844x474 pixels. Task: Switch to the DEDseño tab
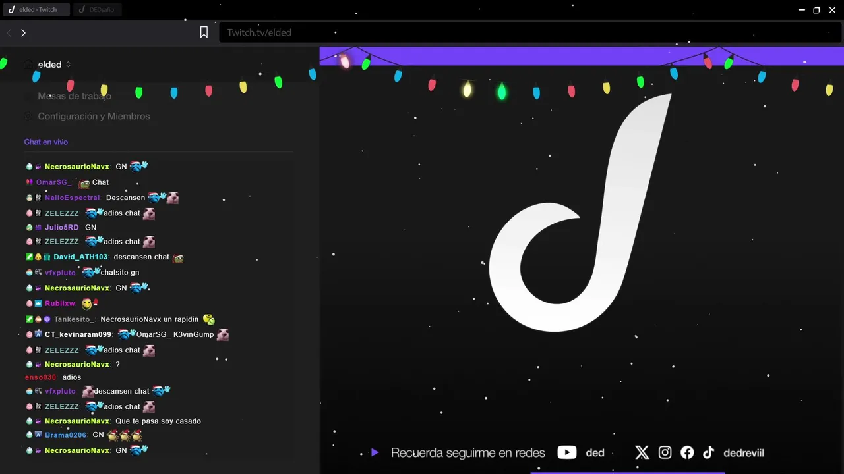[98, 9]
